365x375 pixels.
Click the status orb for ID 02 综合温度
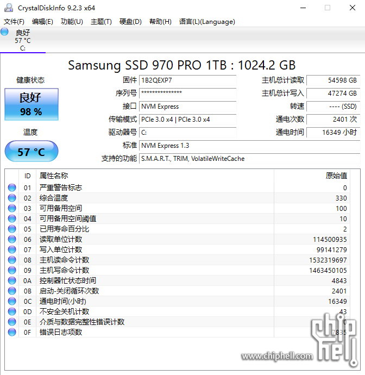12,198
